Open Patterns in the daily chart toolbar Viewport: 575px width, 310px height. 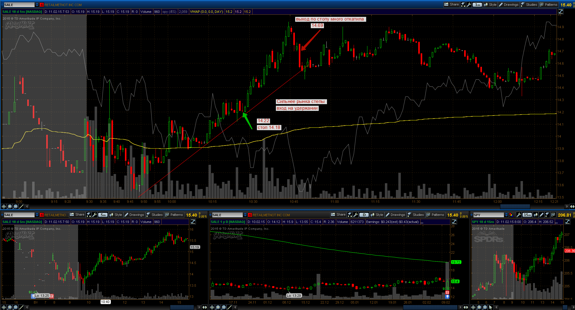pos(435,215)
